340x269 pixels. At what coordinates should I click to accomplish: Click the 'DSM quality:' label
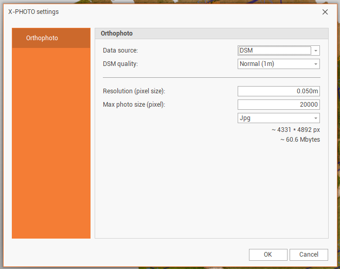pyautogui.click(x=120, y=64)
